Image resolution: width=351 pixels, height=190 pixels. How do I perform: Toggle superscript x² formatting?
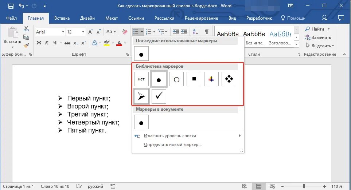(x=83, y=43)
